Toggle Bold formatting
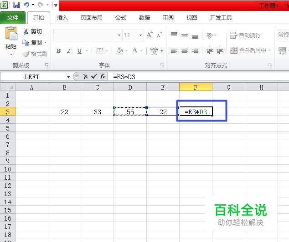289x242 pixels. [59, 50]
